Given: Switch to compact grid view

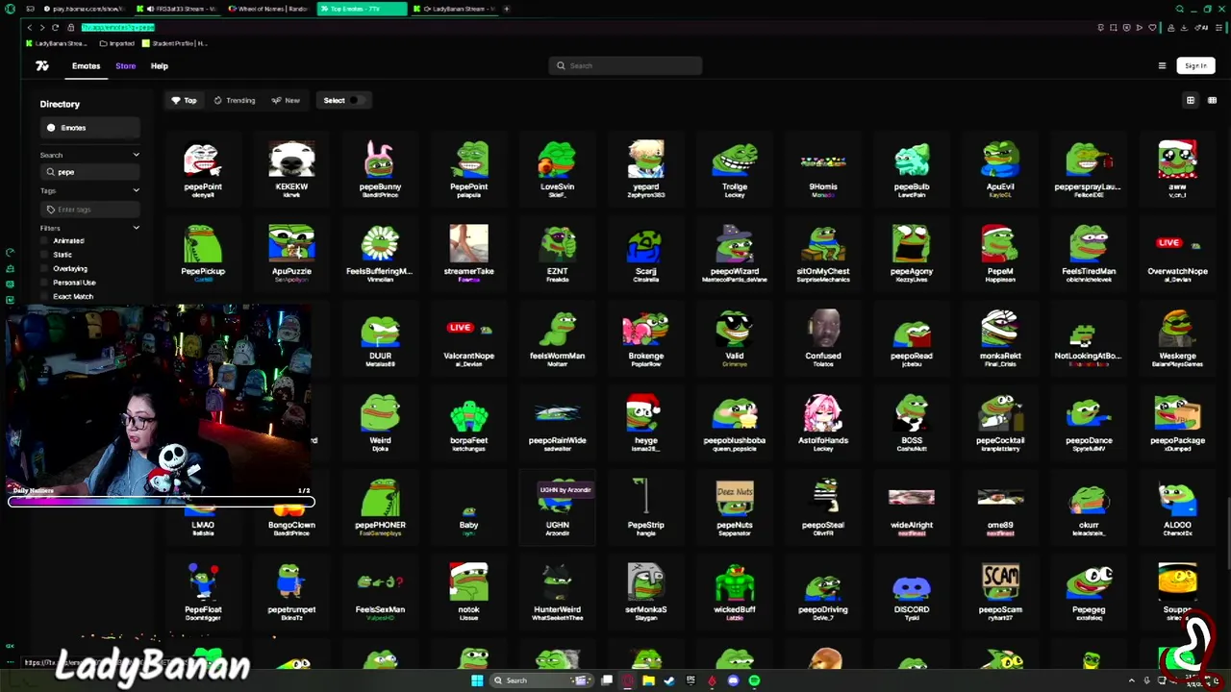Looking at the screenshot, I should pos(1212,100).
